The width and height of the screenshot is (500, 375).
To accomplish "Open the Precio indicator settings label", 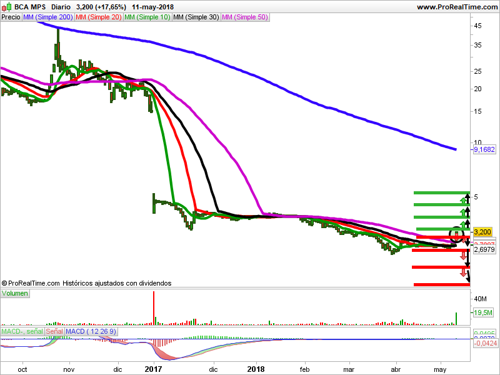I will (11, 17).
